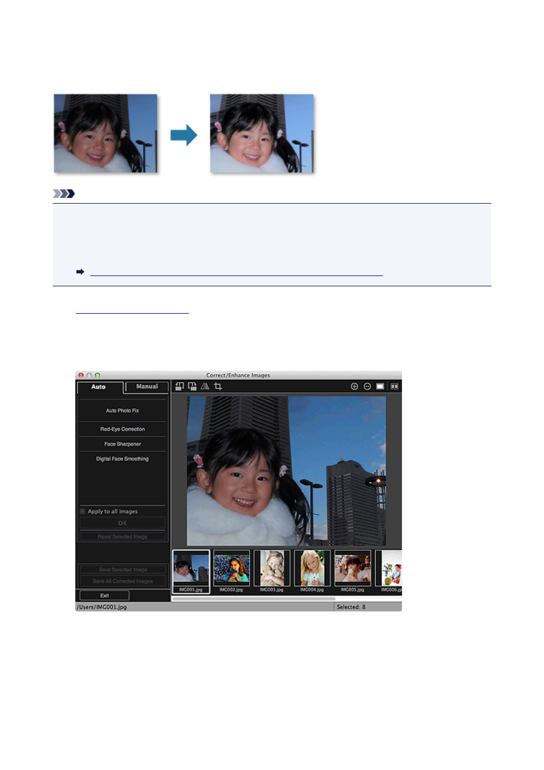Click the main preview image of the girl

click(x=286, y=471)
